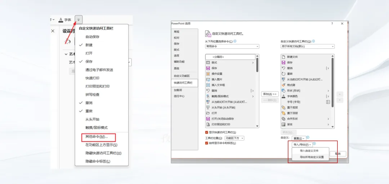Screen dimensions: 389x184
Task: Select the 字号 [字号] row
Action: point(306,102)
